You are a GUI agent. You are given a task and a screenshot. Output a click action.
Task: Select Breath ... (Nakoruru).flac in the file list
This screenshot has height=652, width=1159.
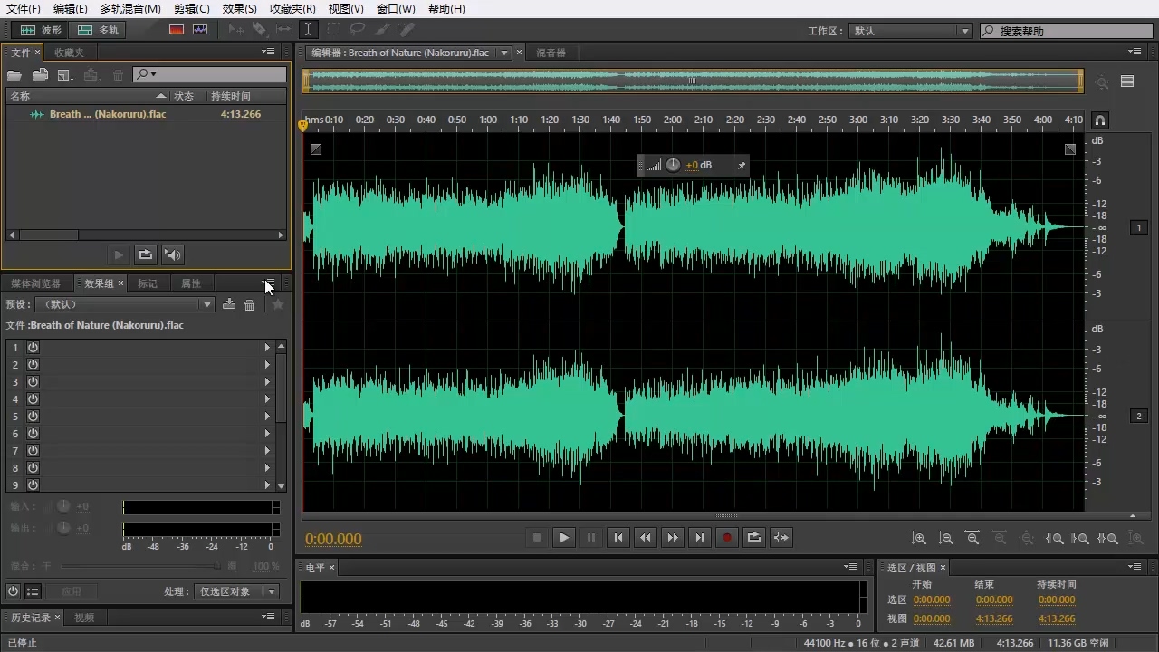tap(107, 114)
